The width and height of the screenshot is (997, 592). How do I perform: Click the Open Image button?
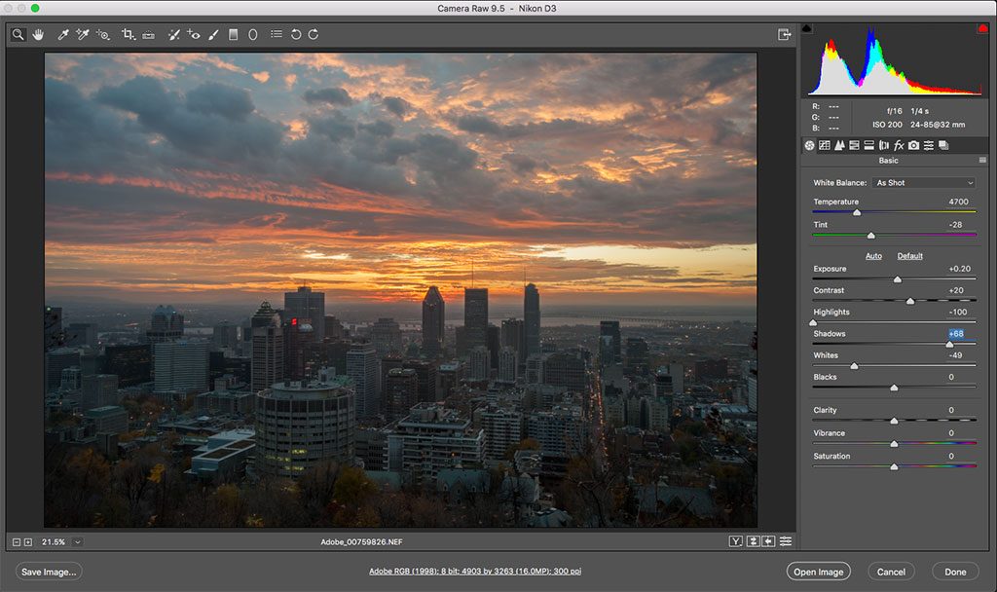point(818,572)
